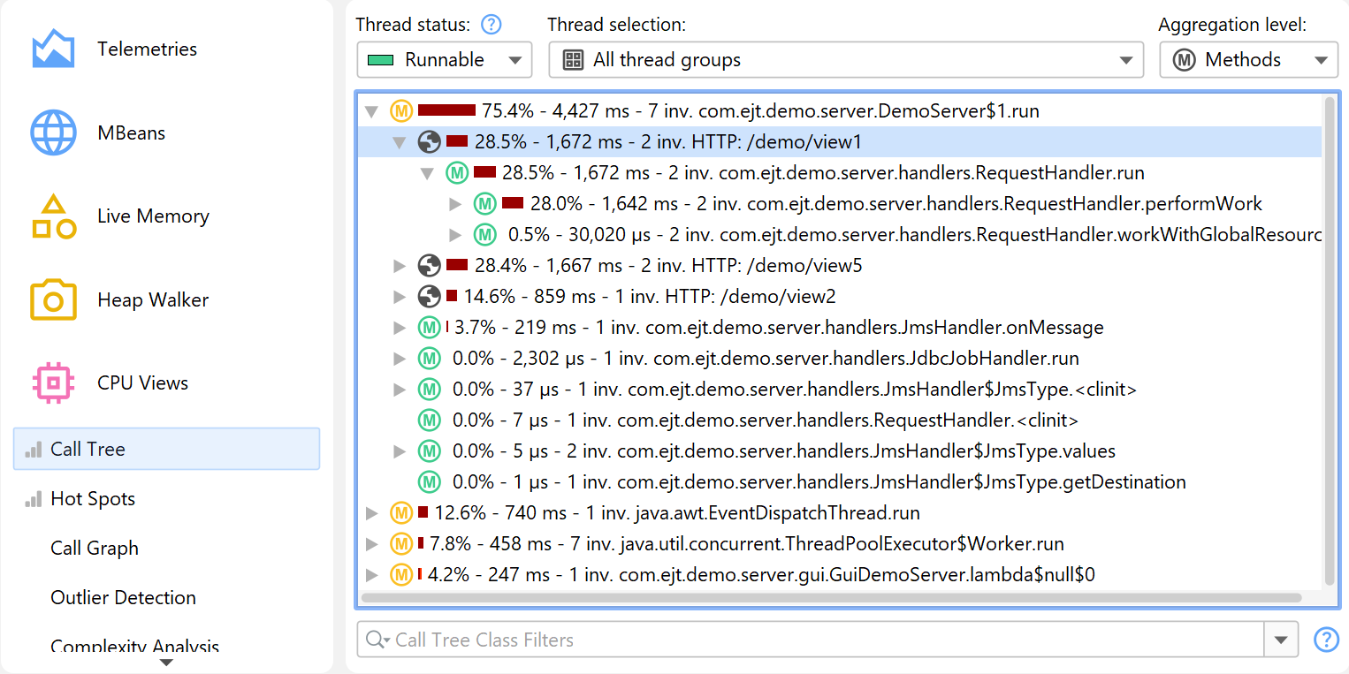Select the 28.4% HTTP: /demo/view5 row text

click(668, 265)
